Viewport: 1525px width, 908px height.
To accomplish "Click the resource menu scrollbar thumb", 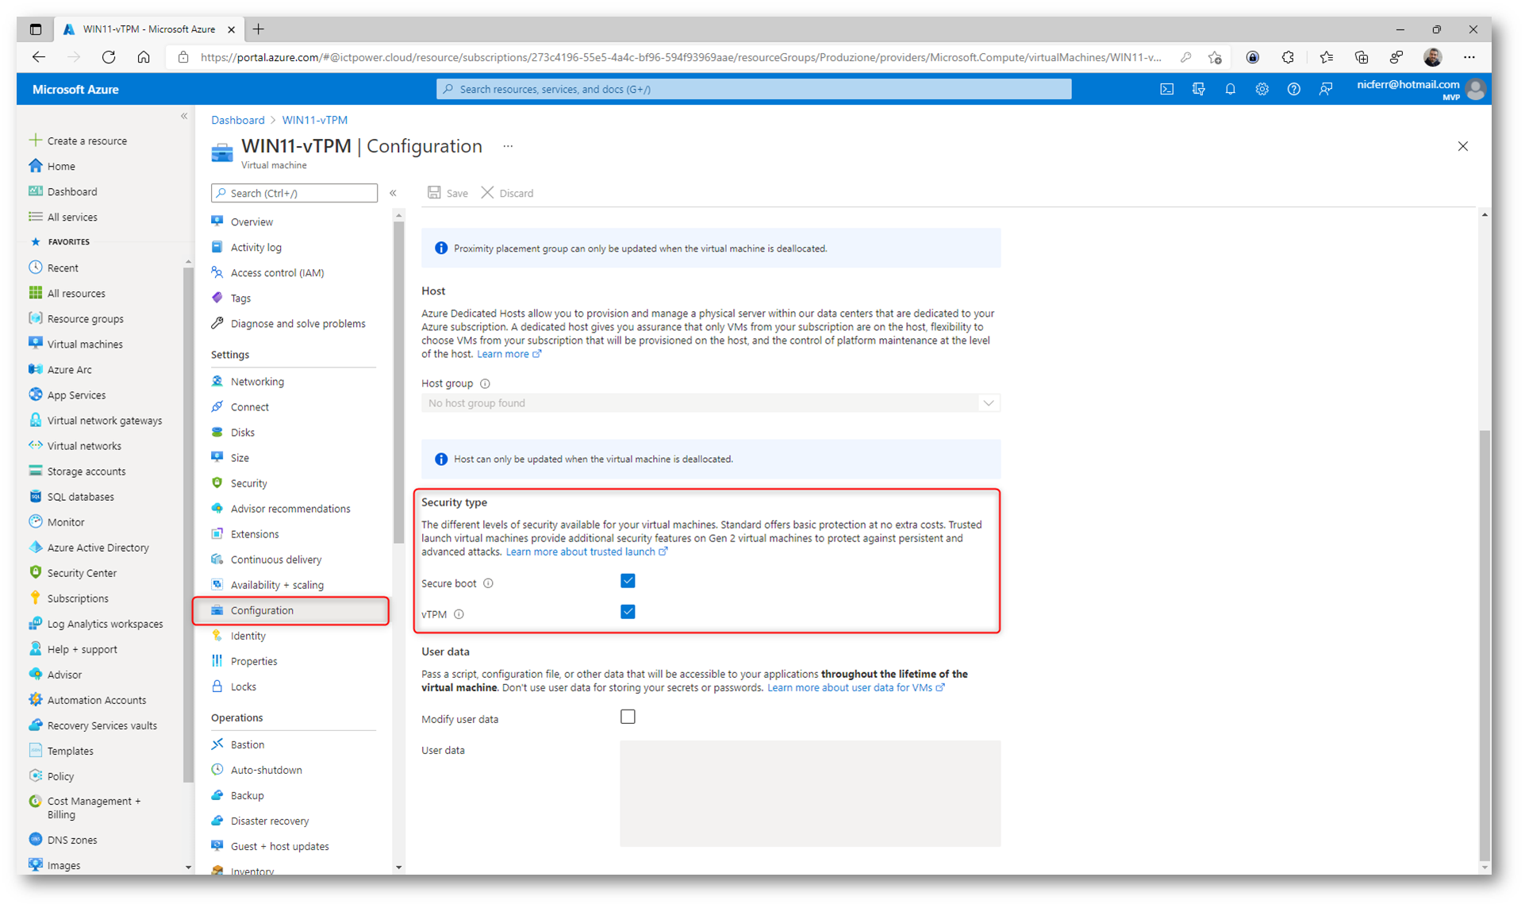I will (x=398, y=382).
